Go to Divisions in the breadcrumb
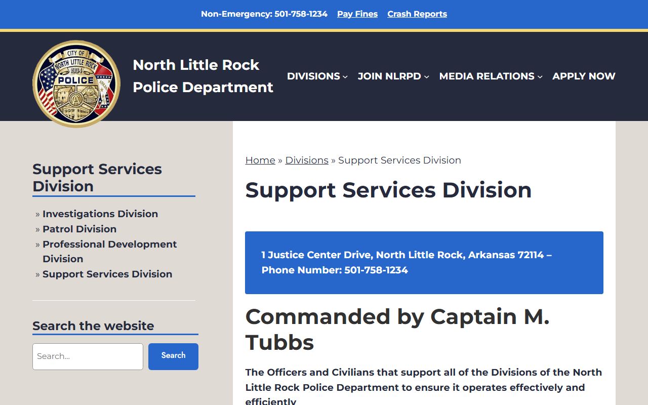The image size is (648, 405). pyautogui.click(x=307, y=160)
